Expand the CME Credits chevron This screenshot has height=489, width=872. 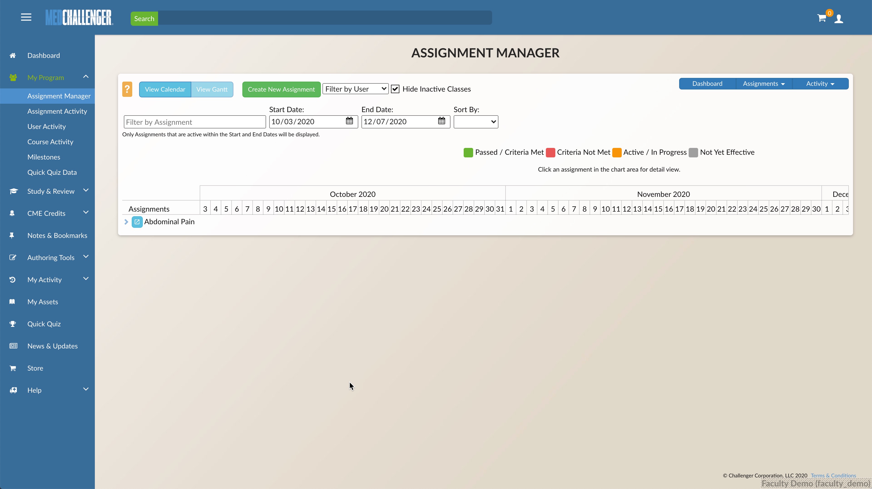tap(86, 212)
